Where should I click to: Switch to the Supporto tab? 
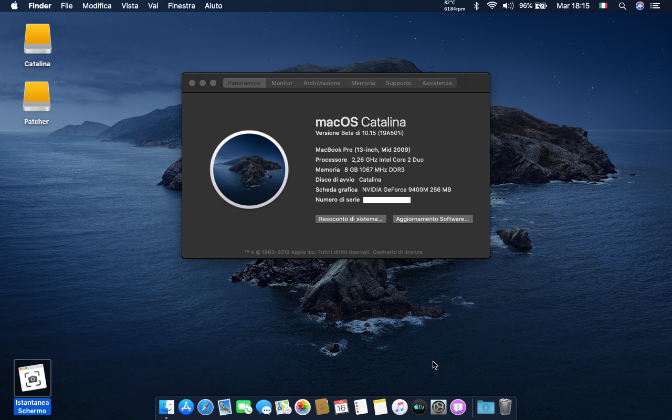click(398, 83)
